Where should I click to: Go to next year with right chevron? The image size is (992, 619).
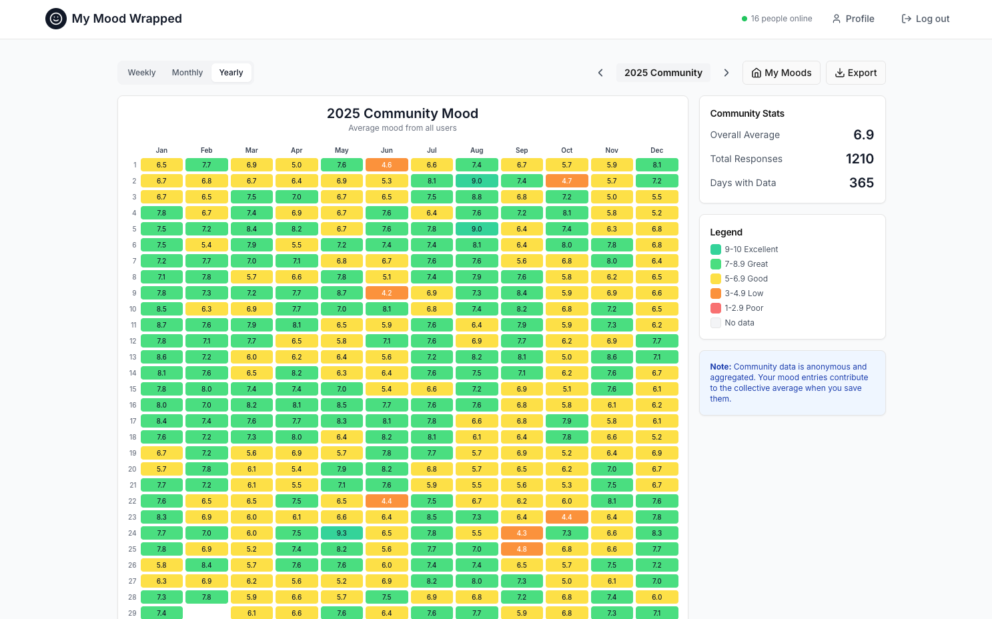coord(726,72)
